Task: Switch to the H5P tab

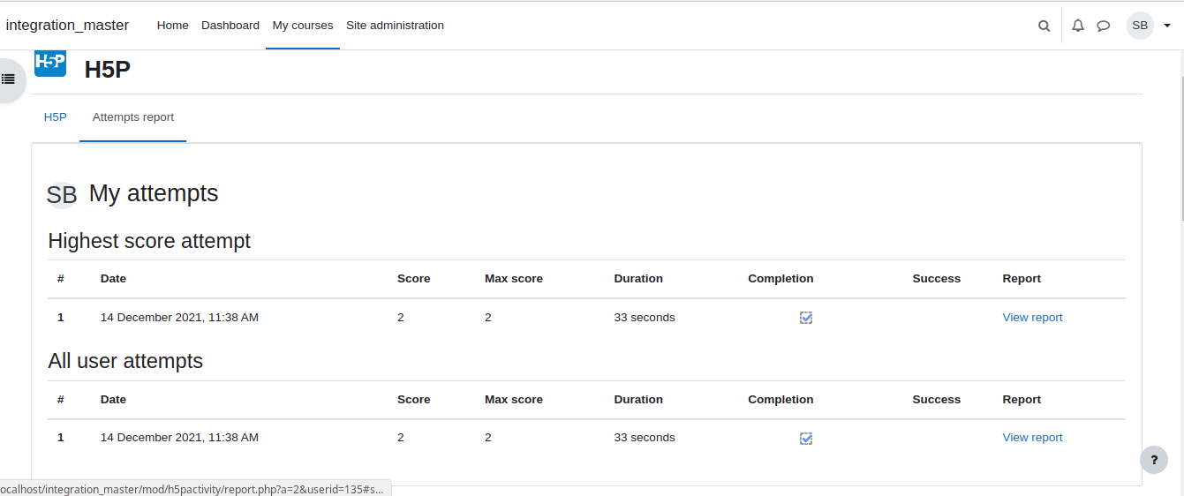Action: (56, 117)
